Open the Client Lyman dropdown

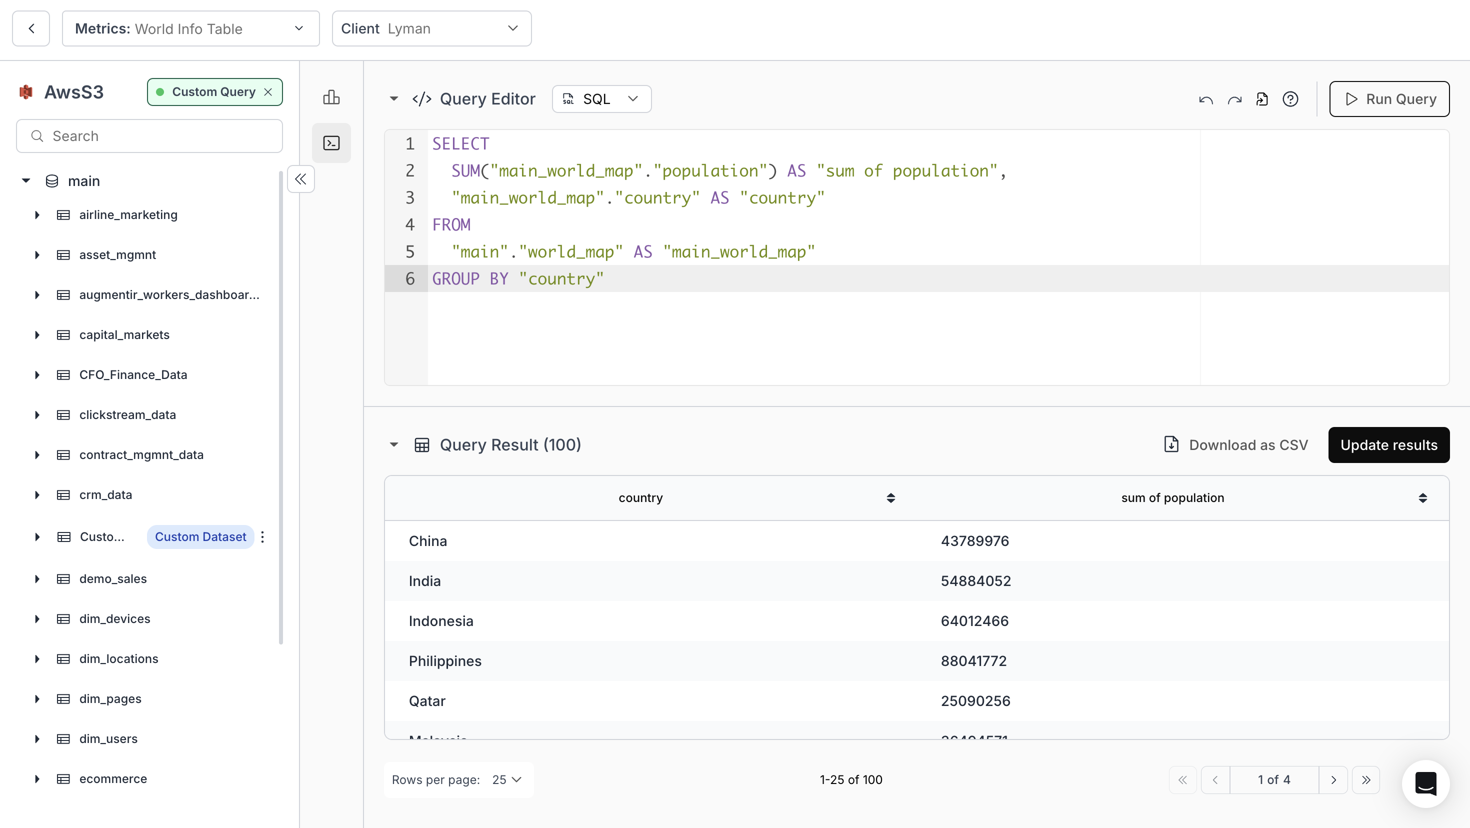point(431,28)
